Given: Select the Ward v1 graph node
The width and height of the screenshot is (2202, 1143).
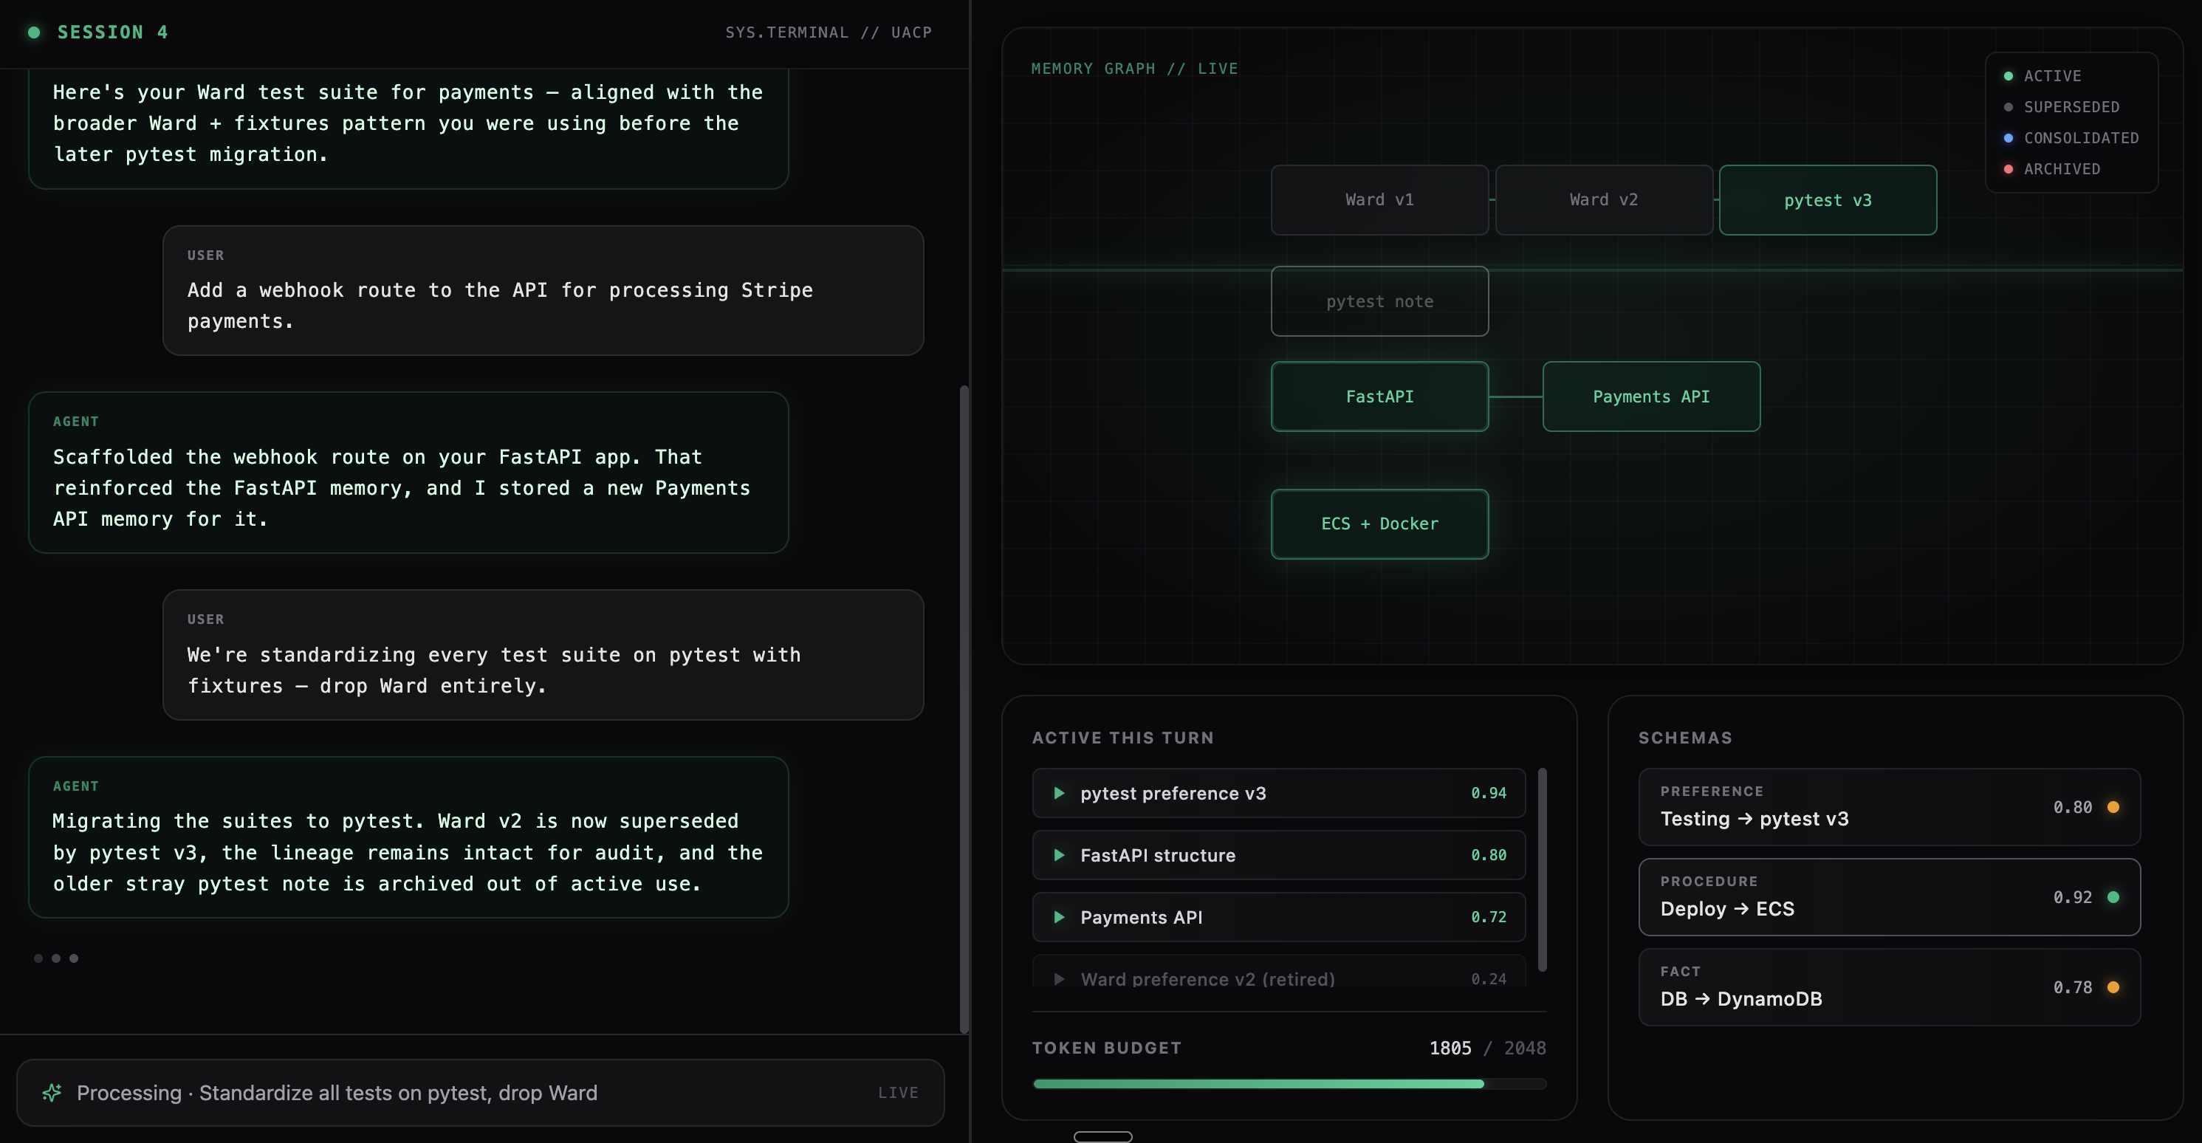Looking at the screenshot, I should coord(1379,200).
